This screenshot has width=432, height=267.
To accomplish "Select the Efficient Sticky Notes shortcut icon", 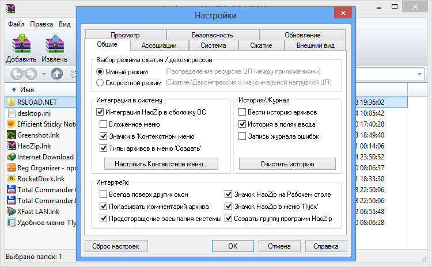I will tap(12, 124).
